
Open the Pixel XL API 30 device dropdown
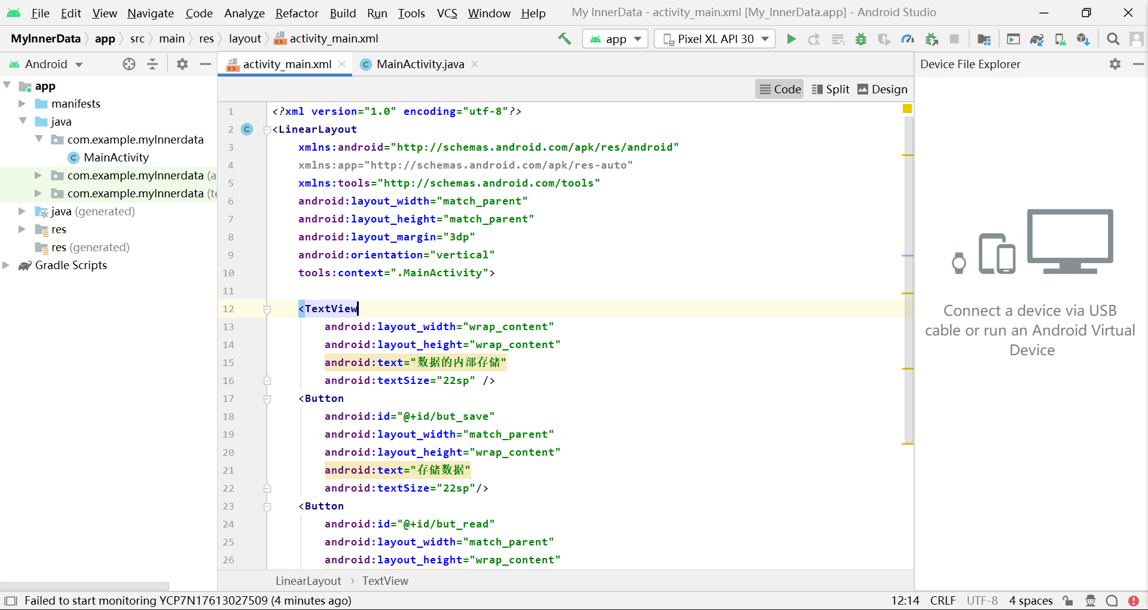tap(715, 39)
